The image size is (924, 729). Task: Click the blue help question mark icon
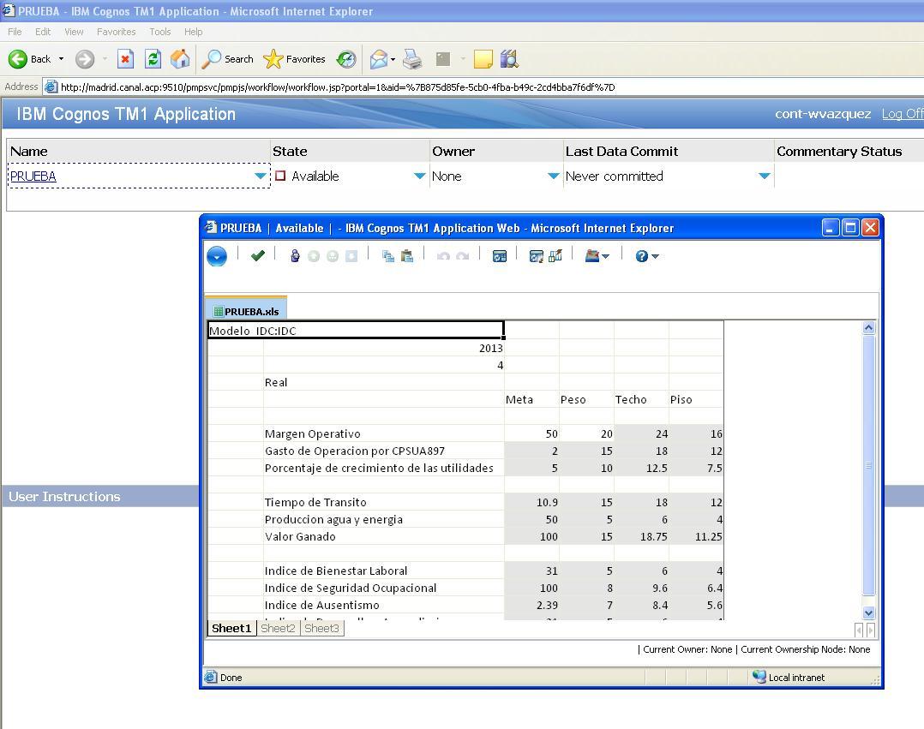(642, 255)
